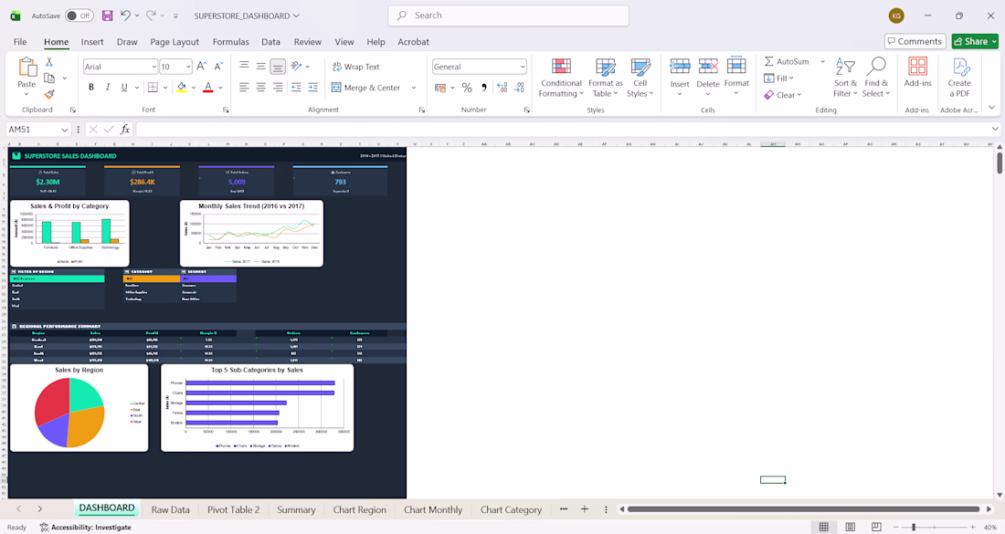Switch to Normal view in status bar
This screenshot has width=1005, height=534.
click(x=823, y=527)
